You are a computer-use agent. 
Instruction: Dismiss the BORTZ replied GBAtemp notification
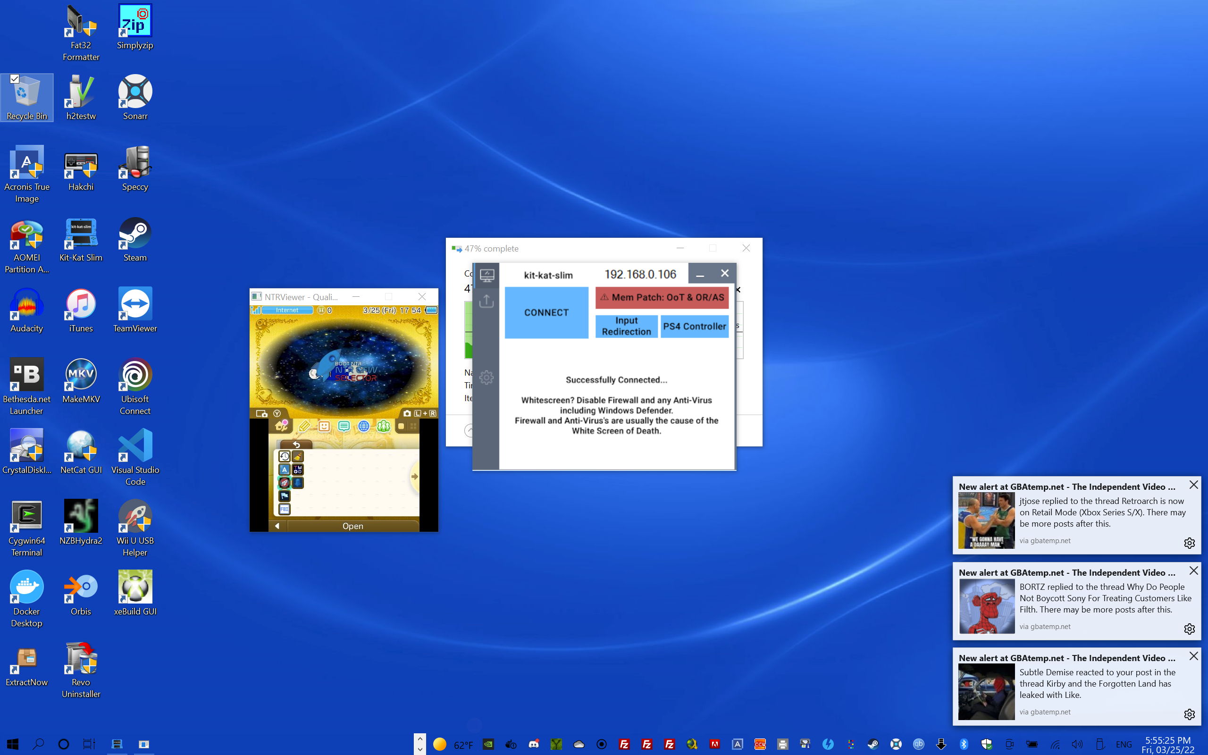point(1193,571)
